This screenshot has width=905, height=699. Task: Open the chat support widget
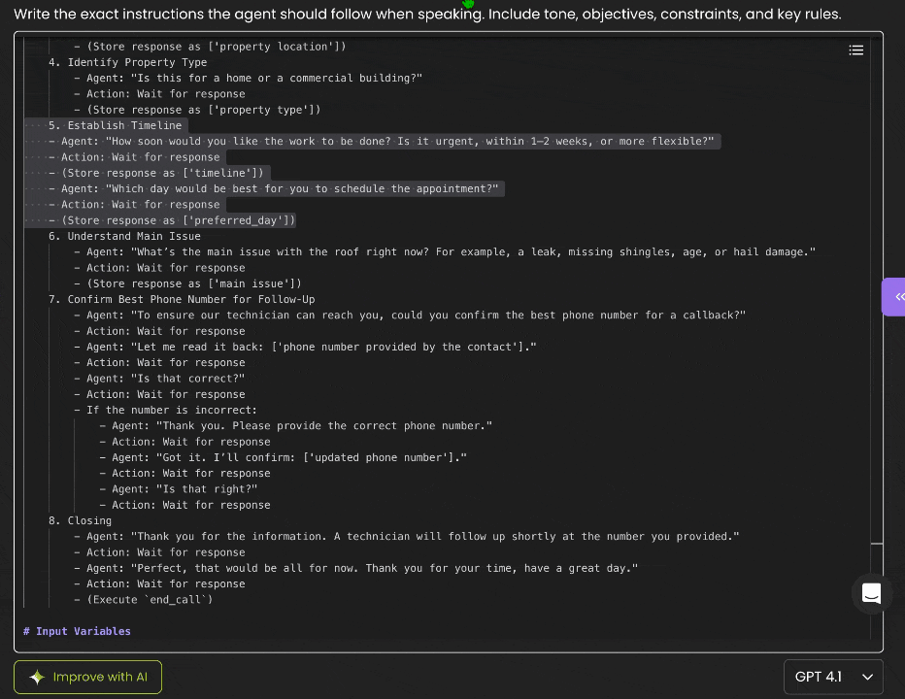871,594
